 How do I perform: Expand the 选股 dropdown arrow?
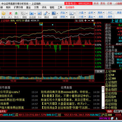[57, 14]
